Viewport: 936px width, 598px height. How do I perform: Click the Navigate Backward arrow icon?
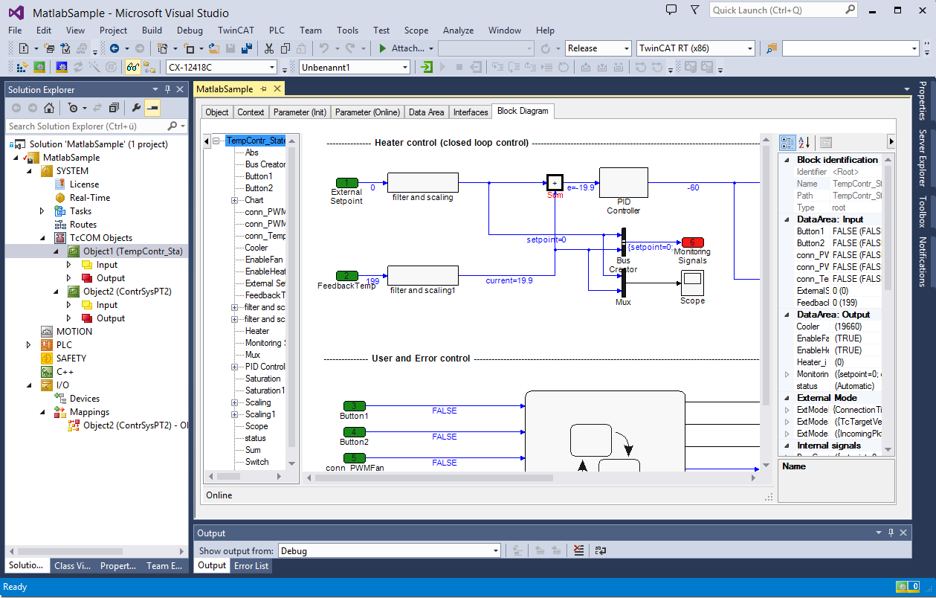114,48
